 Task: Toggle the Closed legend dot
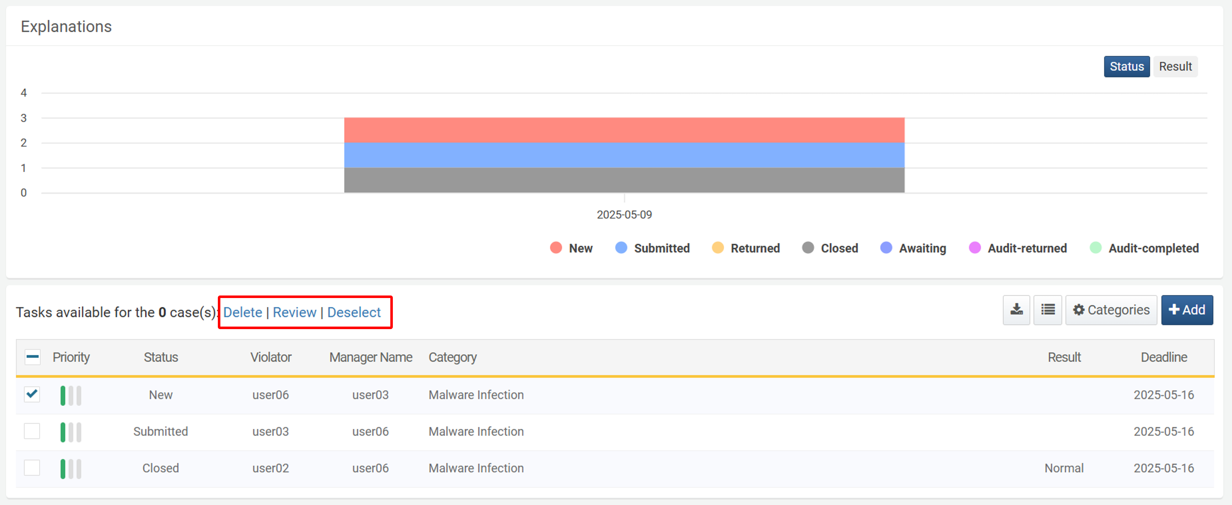pos(808,248)
